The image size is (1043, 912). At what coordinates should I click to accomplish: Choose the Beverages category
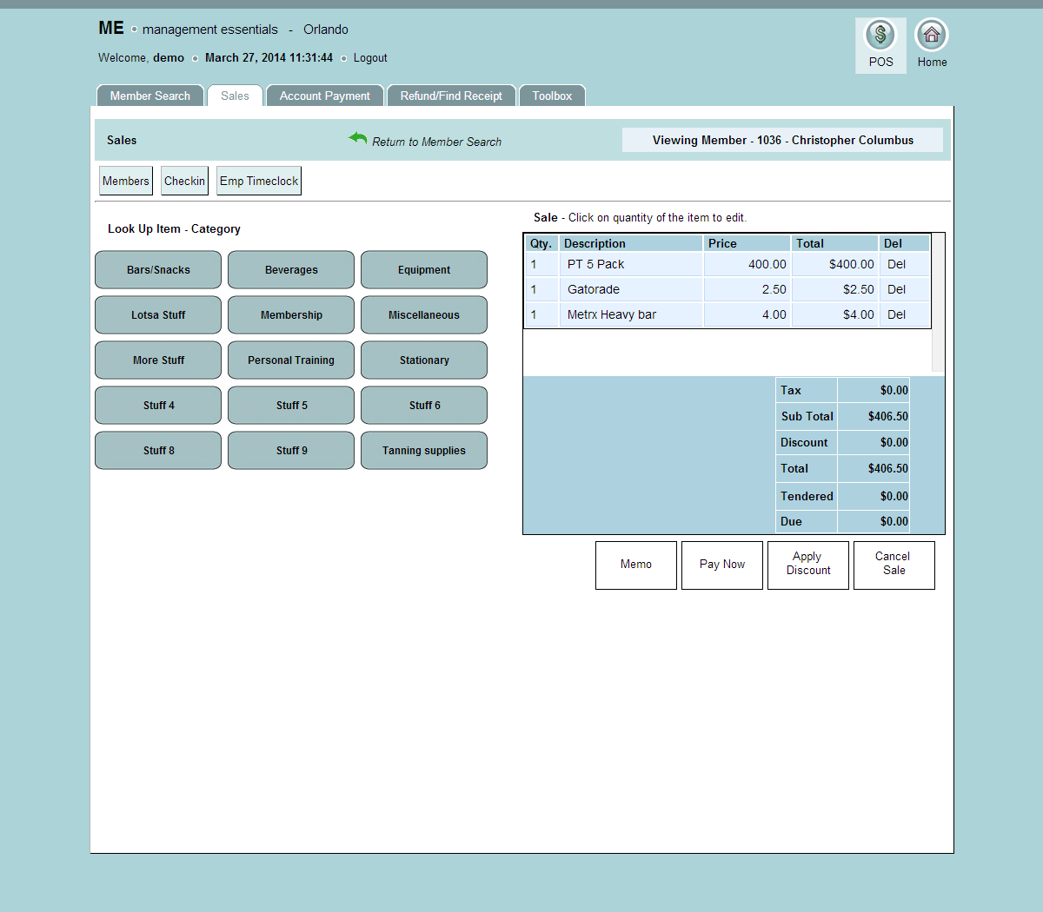pyautogui.click(x=291, y=270)
